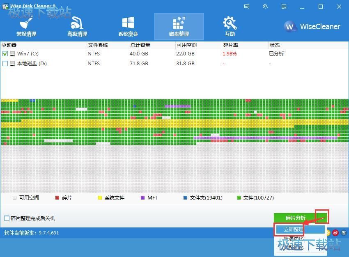Click the WiseCleaner W logo

point(290,27)
